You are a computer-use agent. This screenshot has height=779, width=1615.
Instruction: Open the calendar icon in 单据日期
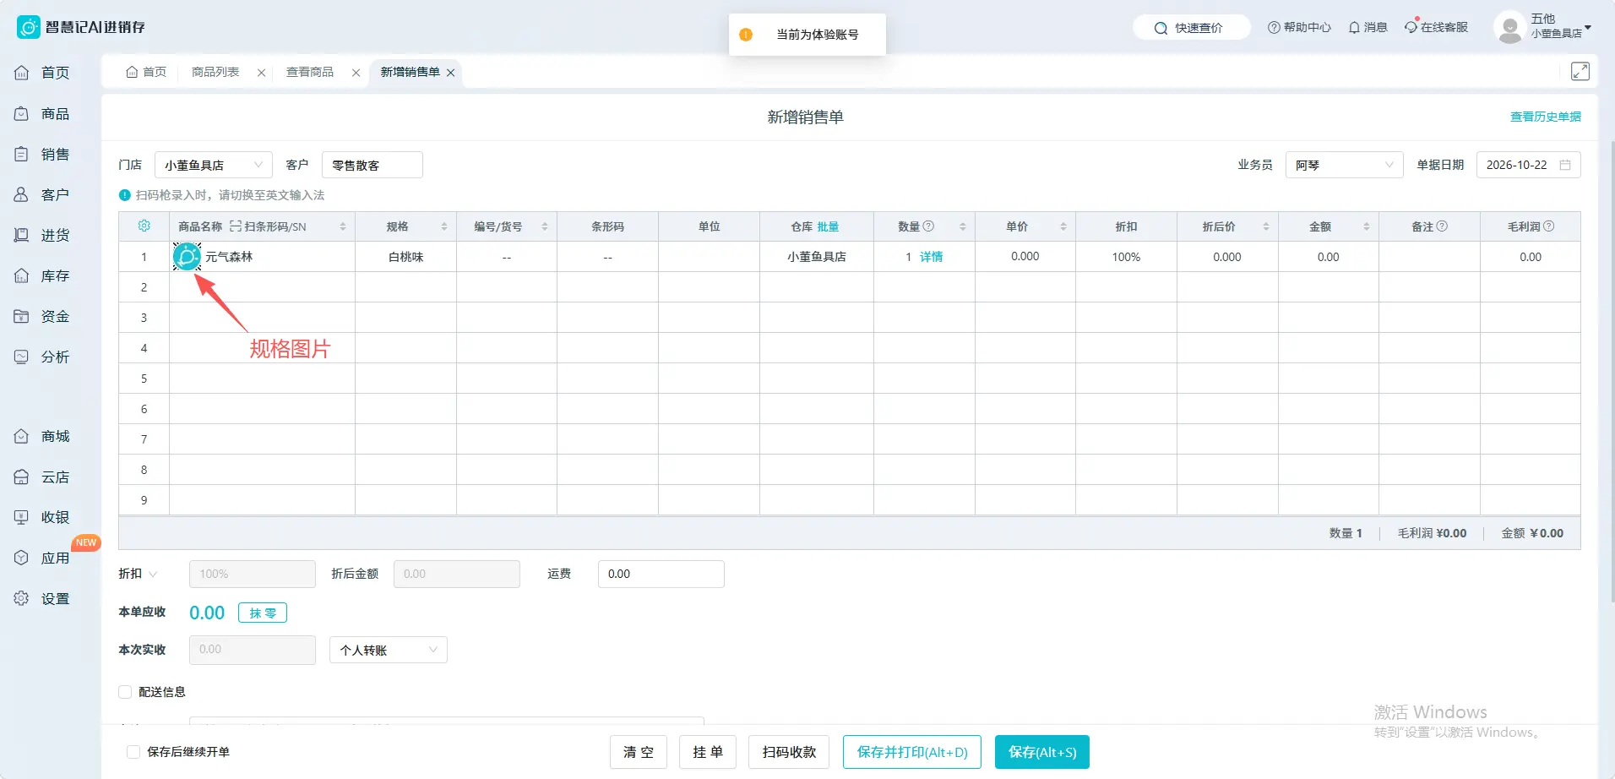click(x=1564, y=165)
